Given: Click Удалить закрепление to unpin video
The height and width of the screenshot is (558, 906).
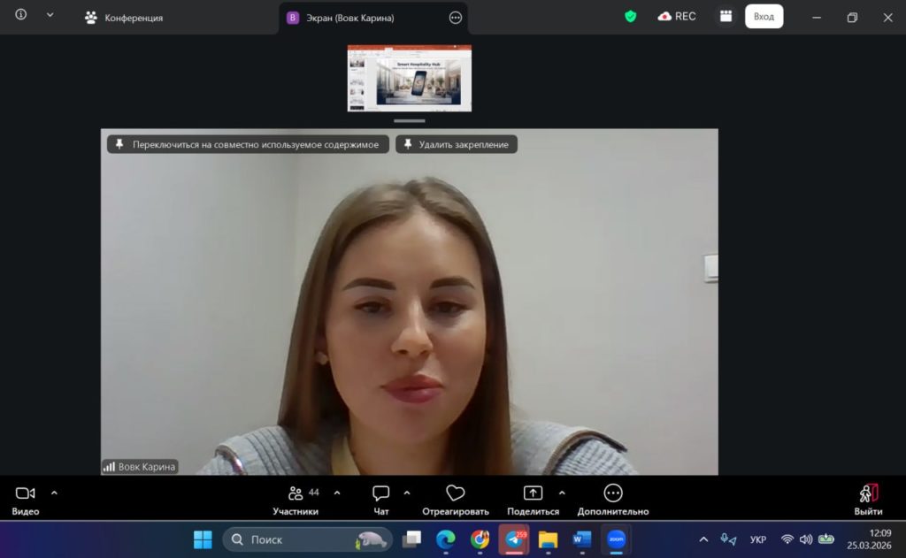Looking at the screenshot, I should pos(456,144).
